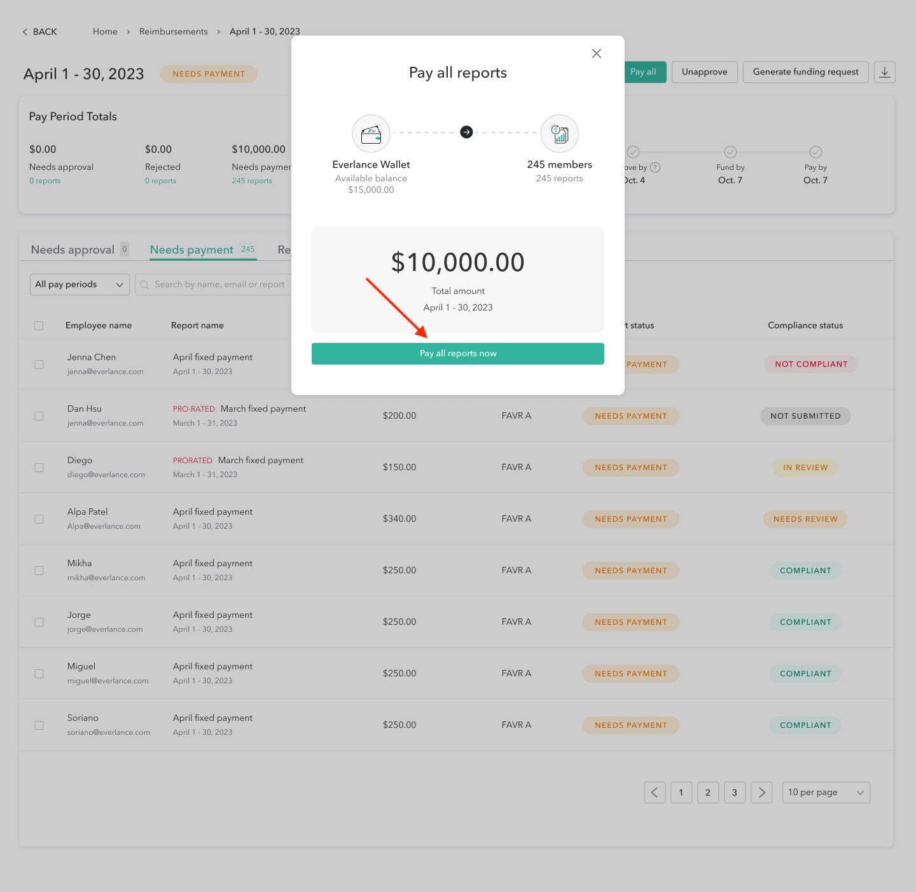Image resolution: width=916 pixels, height=892 pixels.
Task: Switch to Needs payment tab
Action: tap(203, 249)
